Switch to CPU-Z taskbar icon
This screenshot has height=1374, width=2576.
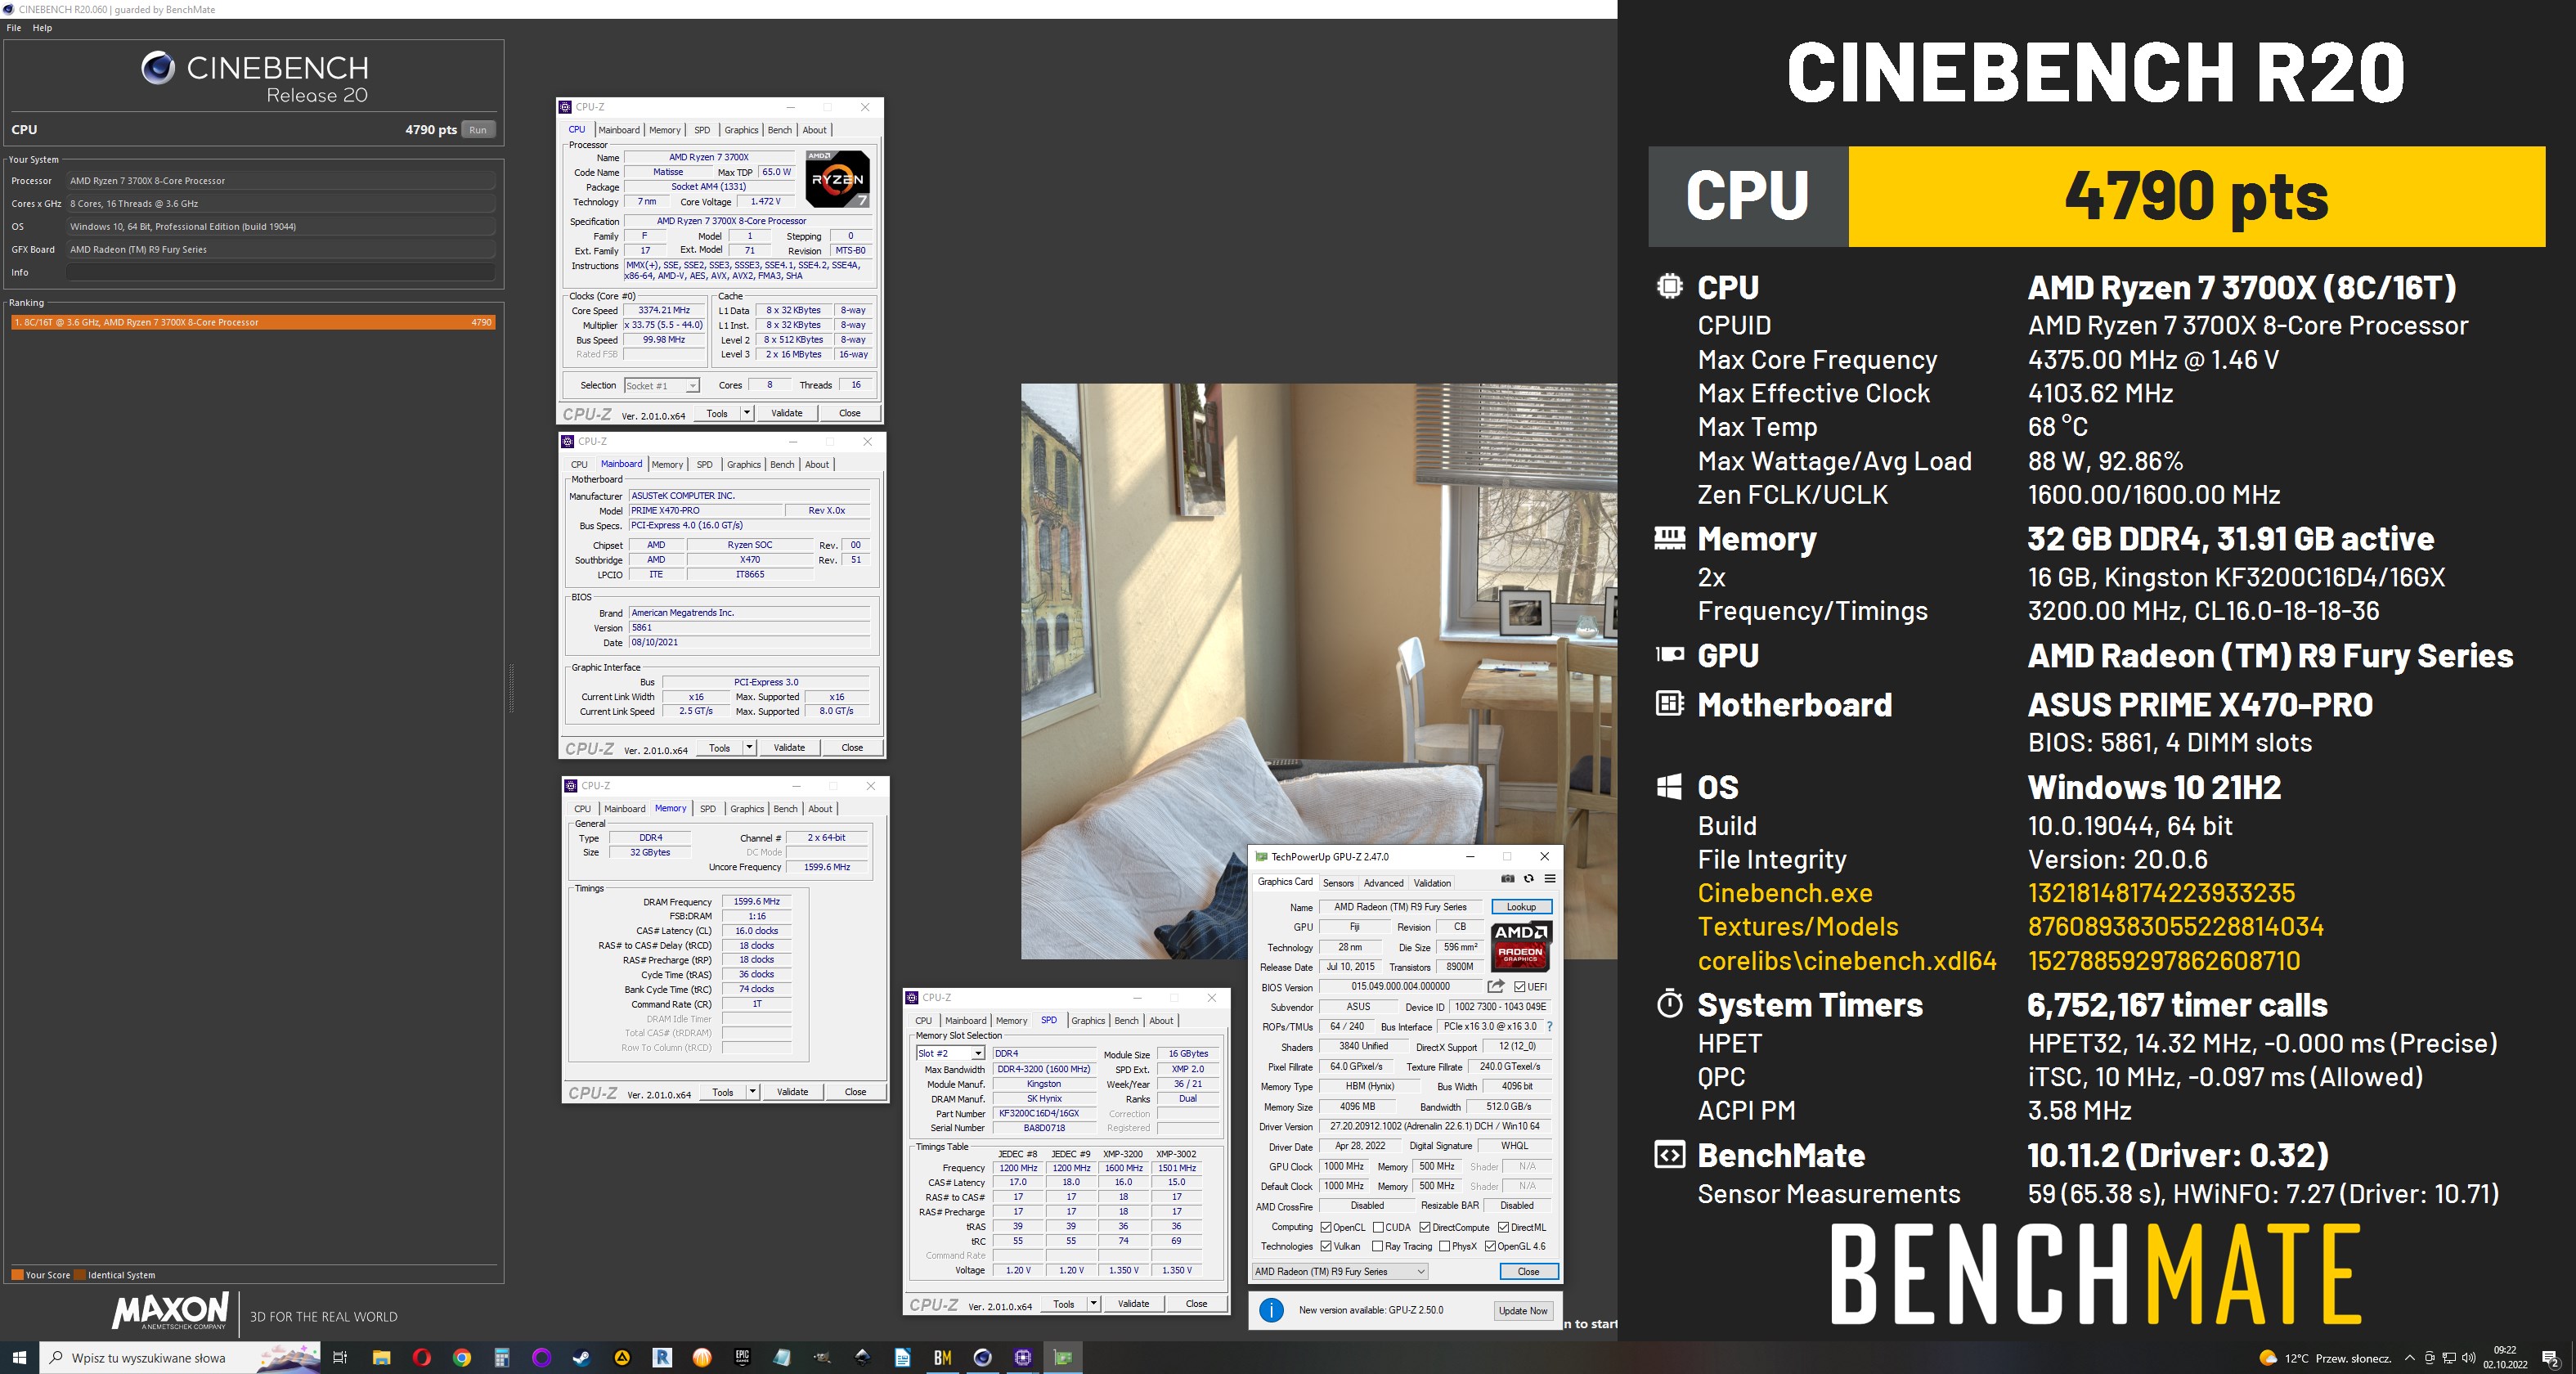(1022, 1357)
